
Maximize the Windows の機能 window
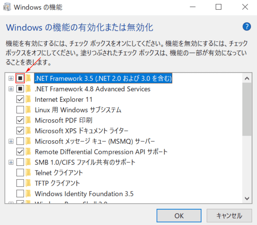(218, 7)
